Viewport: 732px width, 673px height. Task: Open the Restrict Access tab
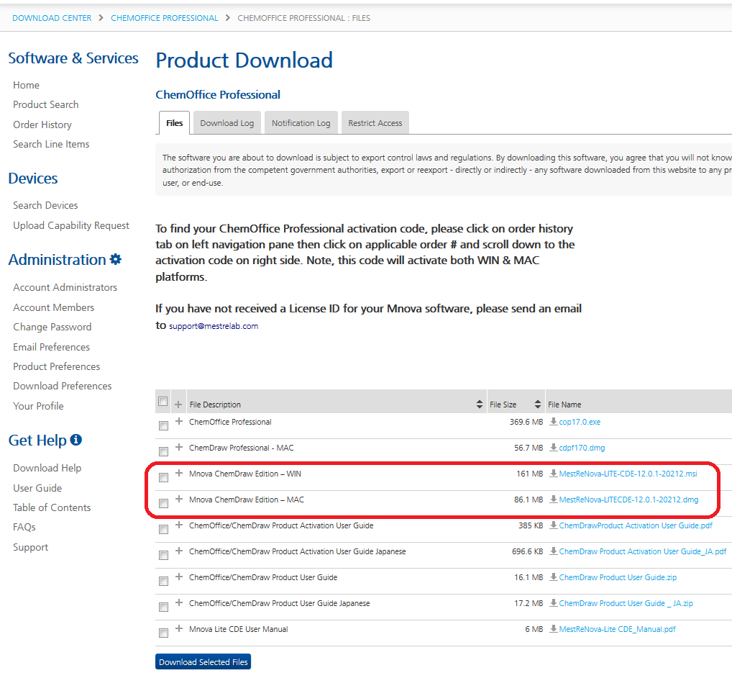click(x=375, y=123)
